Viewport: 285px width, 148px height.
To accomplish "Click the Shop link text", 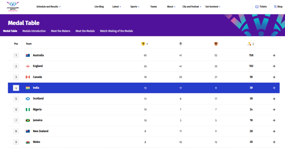I will [280, 6].
